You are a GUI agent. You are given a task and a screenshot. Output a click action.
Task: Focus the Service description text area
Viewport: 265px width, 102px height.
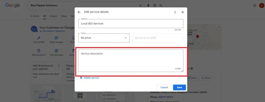coord(131,61)
